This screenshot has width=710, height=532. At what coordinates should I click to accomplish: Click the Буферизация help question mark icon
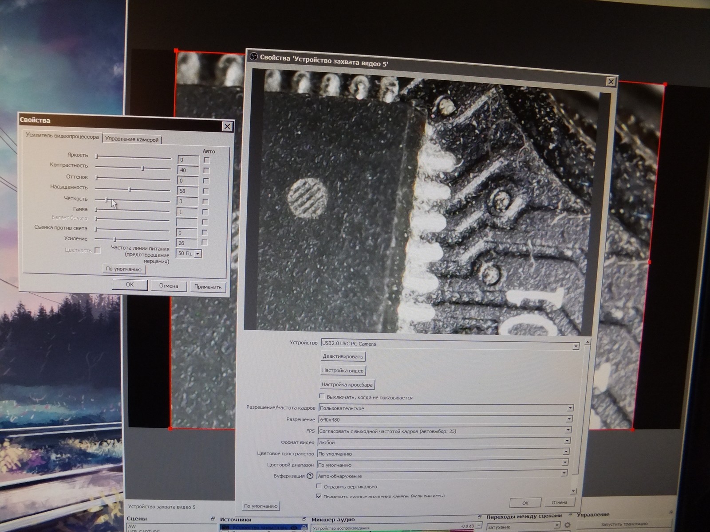click(310, 476)
